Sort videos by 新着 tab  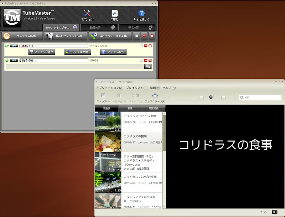[130, 108]
